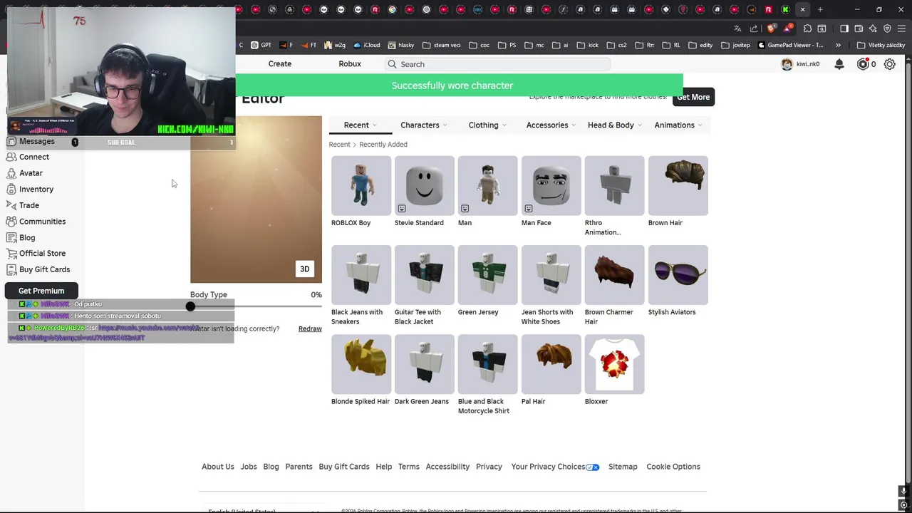Viewport: 912px width, 513px height.
Task: Open the steam veci bookmark folder
Action: pyautogui.click(x=442, y=45)
